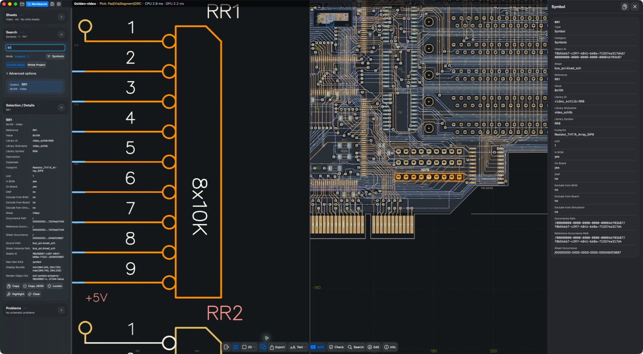Viewport: 643px width, 354px height.
Task: Click Search in the bottom toolbar
Action: (x=356, y=347)
